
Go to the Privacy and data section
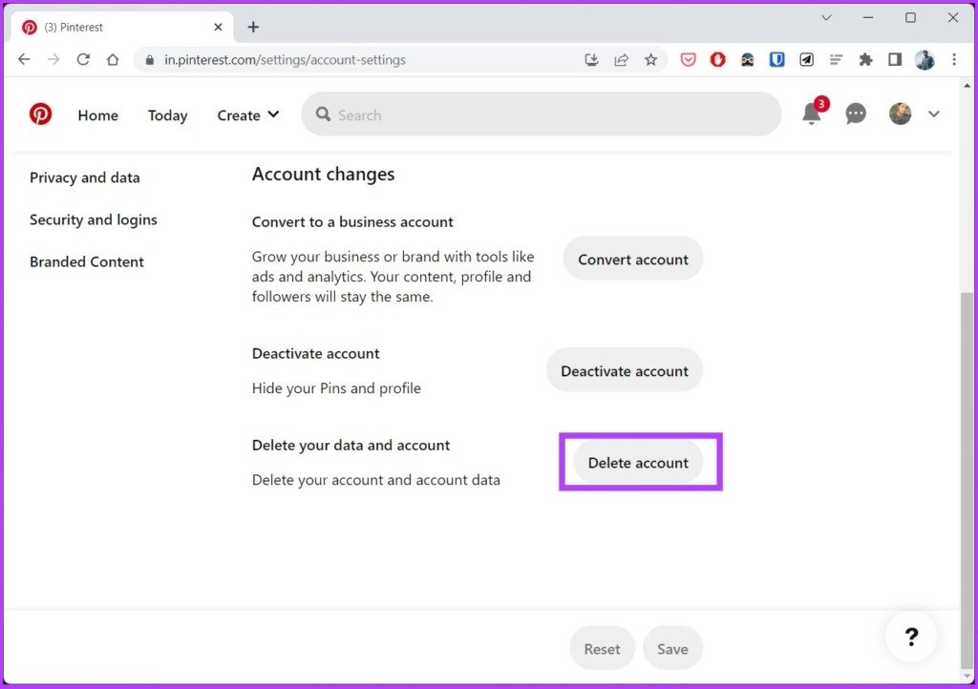pyautogui.click(x=85, y=177)
